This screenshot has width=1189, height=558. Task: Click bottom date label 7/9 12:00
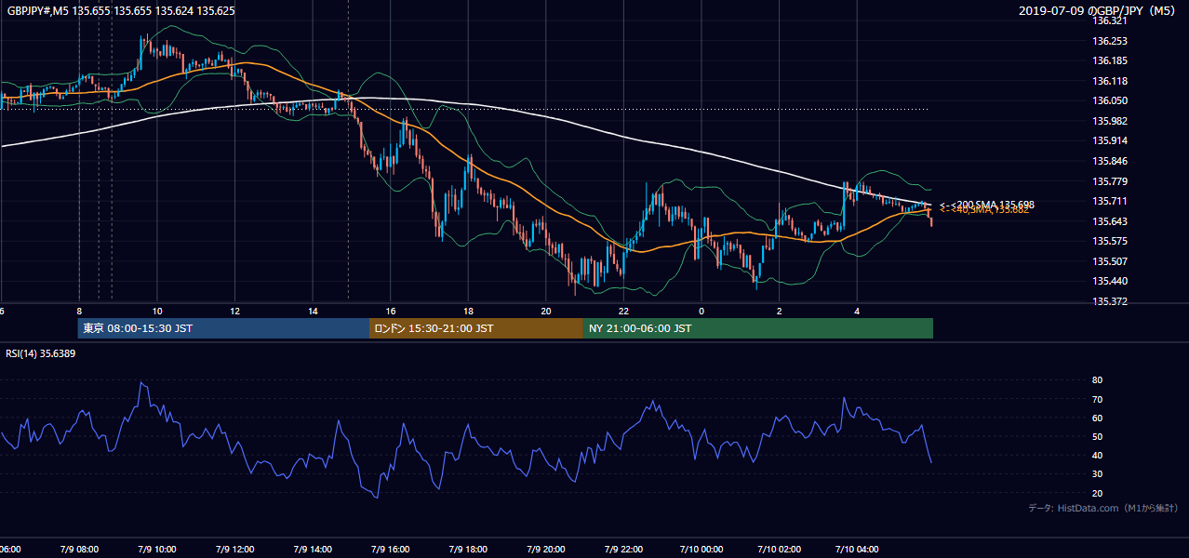pos(234,550)
